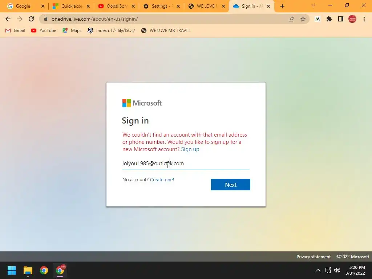This screenshot has height=279, width=372.
Task: Open the YouTube bookmark
Action: point(44,31)
